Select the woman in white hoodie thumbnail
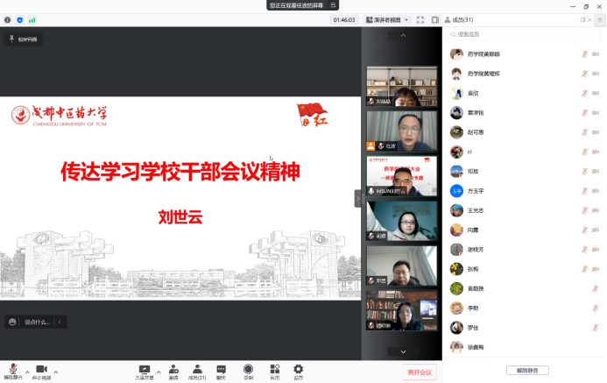This screenshot has width=607, height=383. (x=401, y=221)
